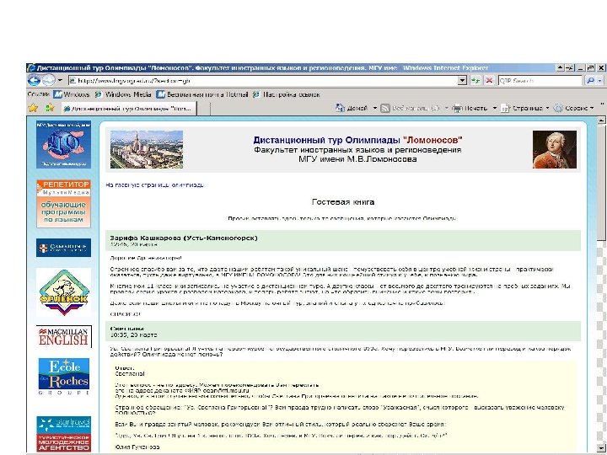The image size is (607, 455).
Task: Open the Cambridge sidebar banner
Action: [63, 248]
